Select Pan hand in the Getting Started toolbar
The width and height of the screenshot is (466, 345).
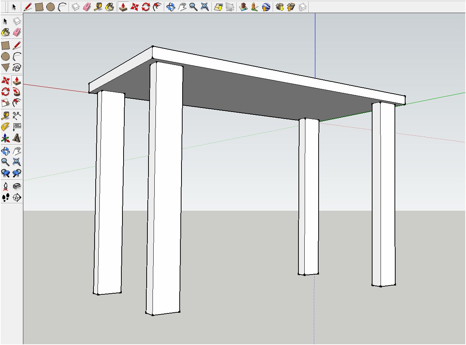point(182,7)
